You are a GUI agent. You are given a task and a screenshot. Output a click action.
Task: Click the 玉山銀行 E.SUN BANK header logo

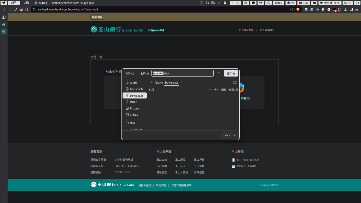point(117,30)
